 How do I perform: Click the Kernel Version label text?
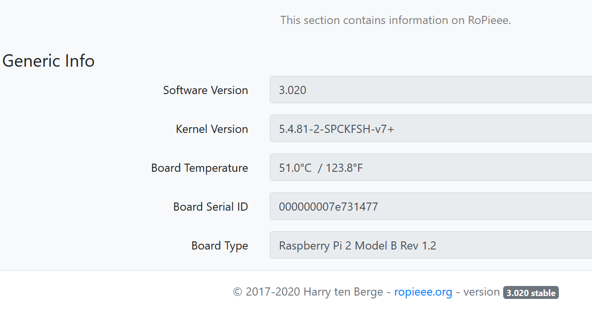tap(212, 129)
